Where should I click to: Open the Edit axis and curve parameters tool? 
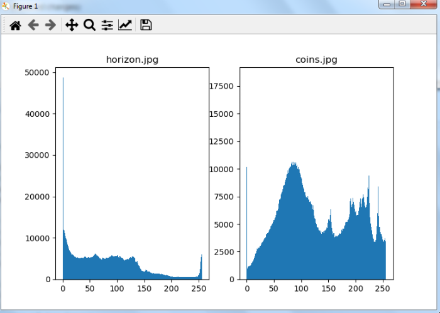(x=125, y=25)
